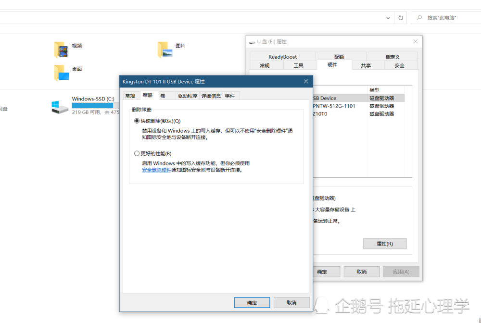Image resolution: width=481 pixels, height=323 pixels.
Task: Open the 视频 folder icon
Action: [61, 50]
